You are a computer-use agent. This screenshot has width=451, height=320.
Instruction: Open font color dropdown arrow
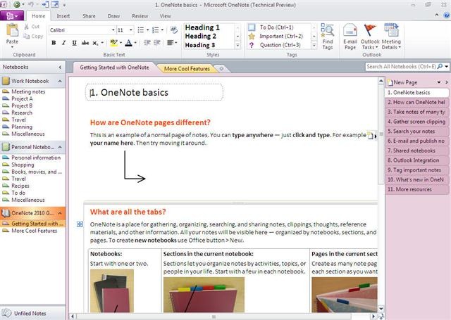pyautogui.click(x=135, y=43)
